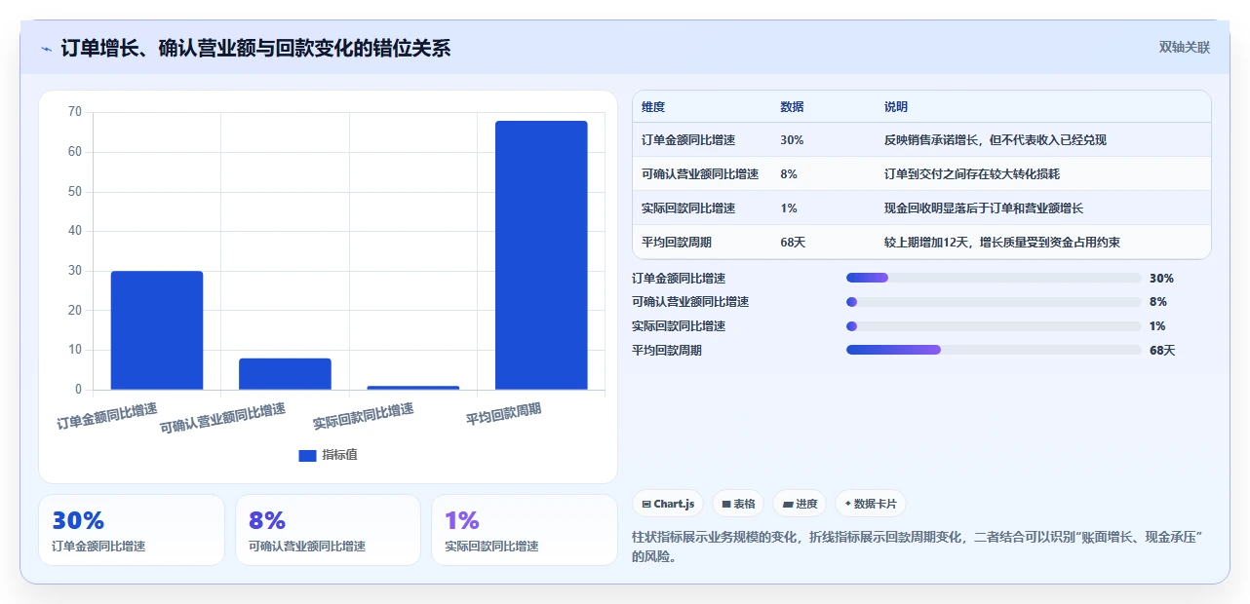Viewport: 1250px width, 604px height.
Task: Click the 1% cell in the table
Action: click(x=789, y=208)
